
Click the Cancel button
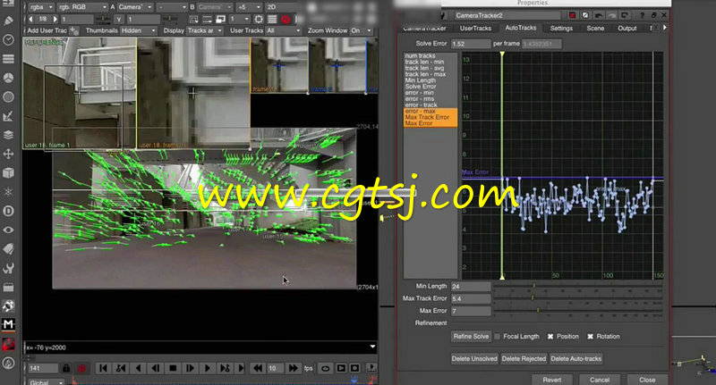599,380
